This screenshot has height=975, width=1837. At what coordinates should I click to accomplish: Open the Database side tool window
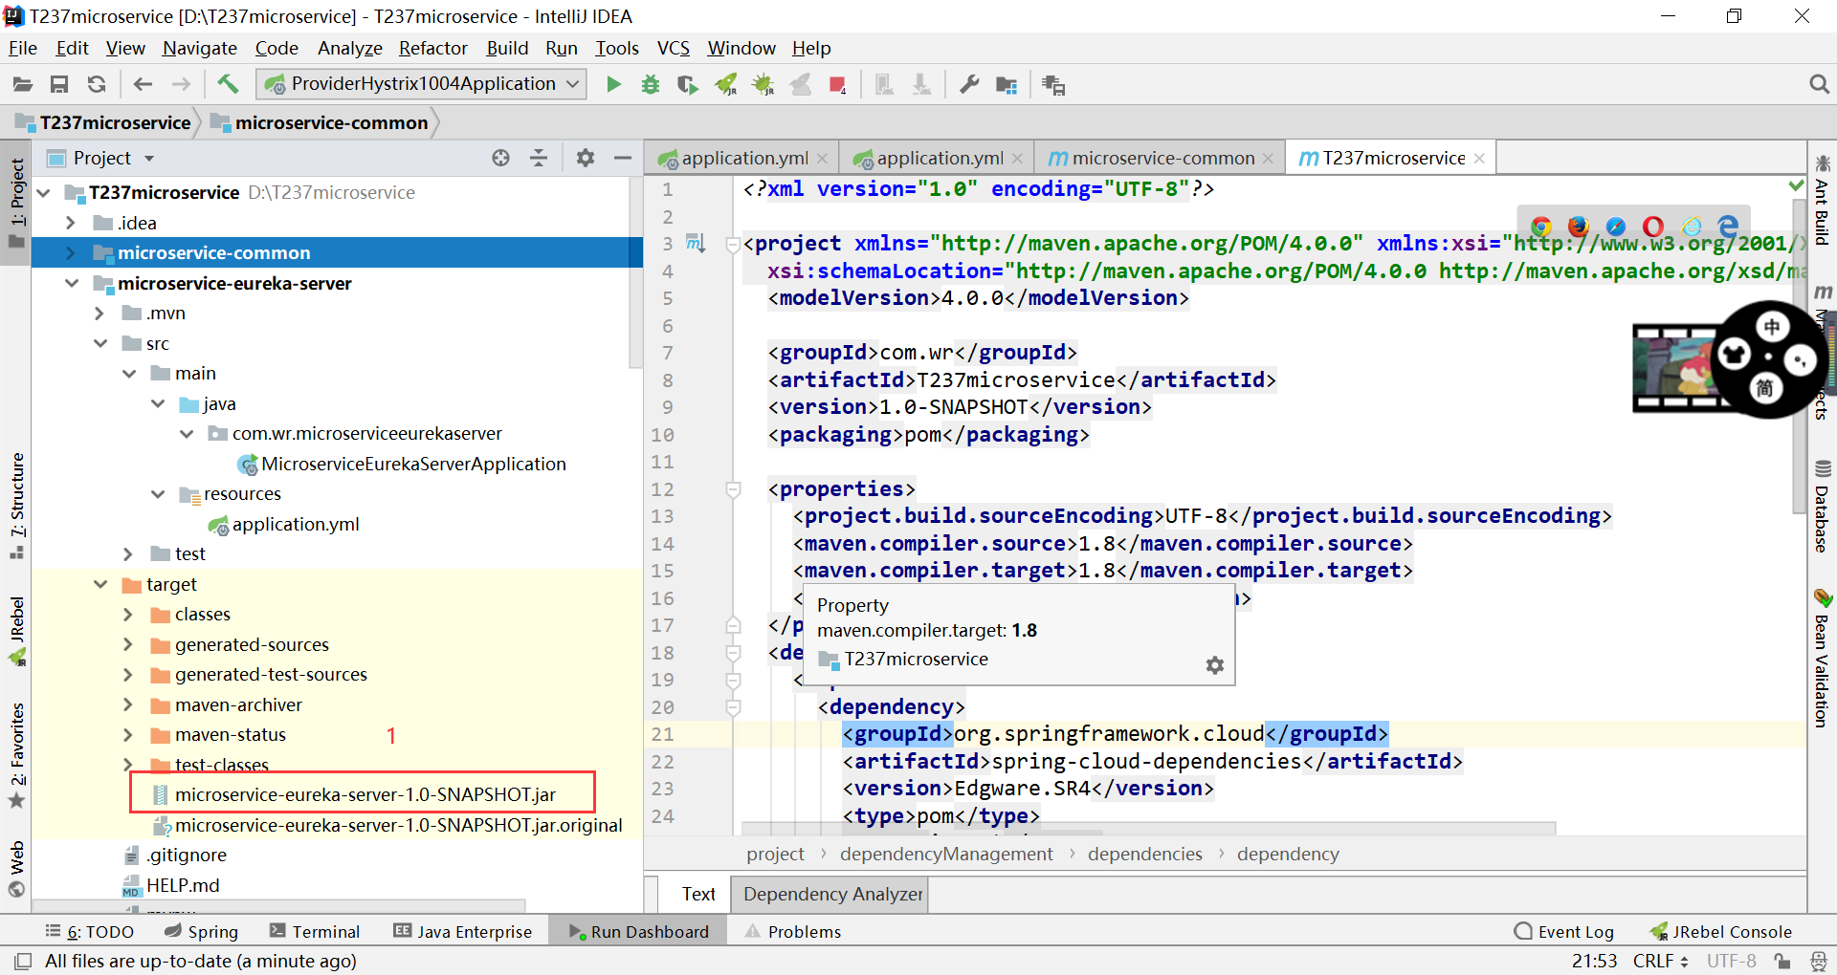pos(1822,507)
